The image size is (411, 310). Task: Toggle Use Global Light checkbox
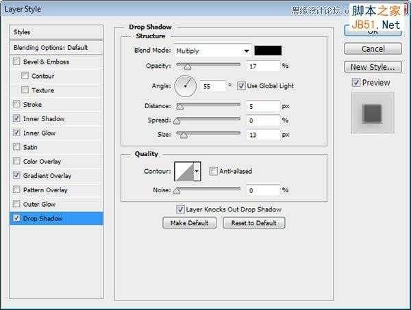241,86
